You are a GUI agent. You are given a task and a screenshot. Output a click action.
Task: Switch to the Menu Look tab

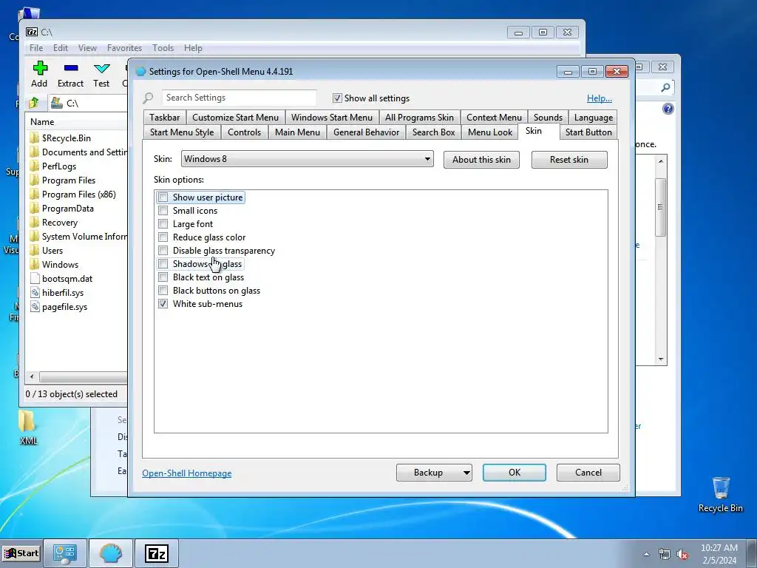tap(489, 132)
